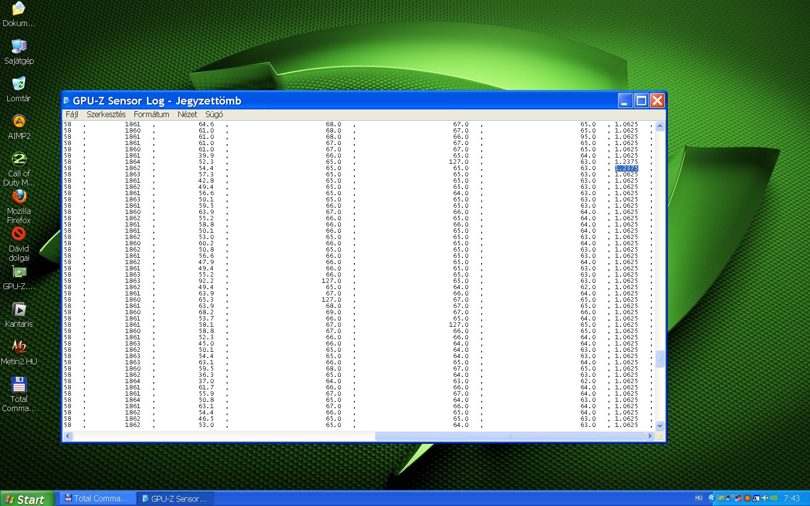Viewport: 810px width, 506px height.
Task: Click the disconnected network tray icon
Action: click(x=739, y=498)
